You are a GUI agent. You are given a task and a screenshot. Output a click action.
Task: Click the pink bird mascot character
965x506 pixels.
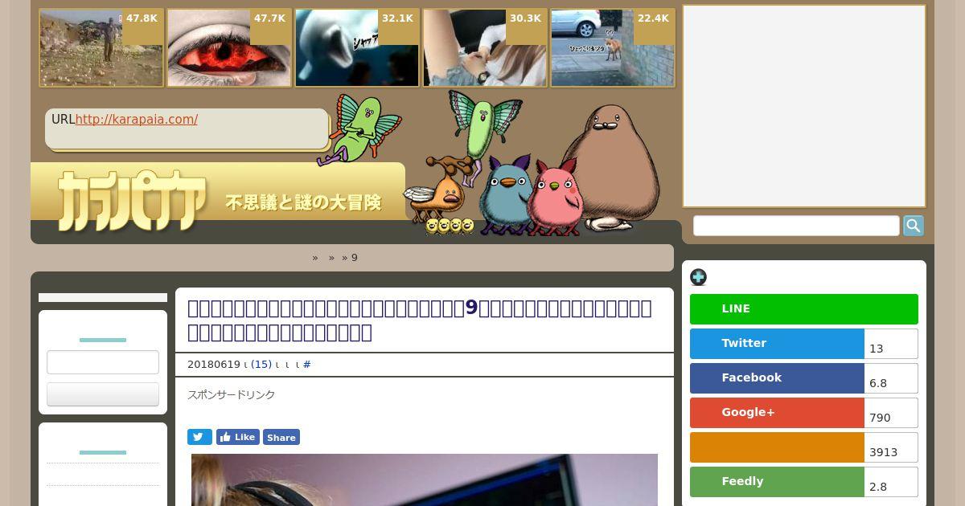click(x=555, y=197)
